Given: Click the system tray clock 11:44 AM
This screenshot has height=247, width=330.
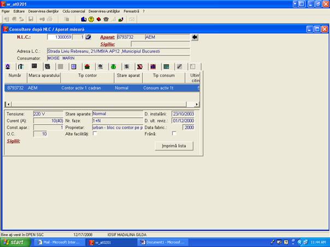Looking at the screenshot, I should (x=319, y=243).
